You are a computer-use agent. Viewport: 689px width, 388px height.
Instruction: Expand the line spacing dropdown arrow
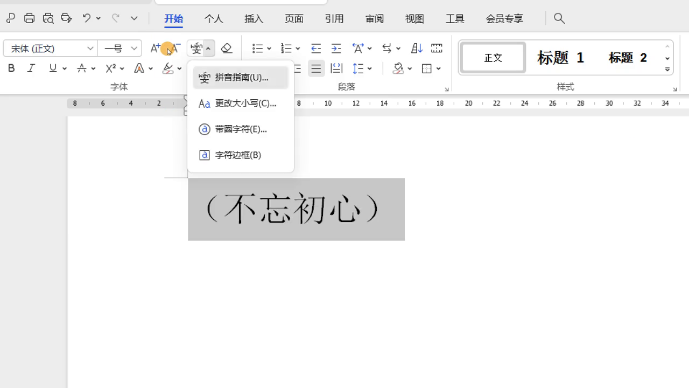pos(370,69)
